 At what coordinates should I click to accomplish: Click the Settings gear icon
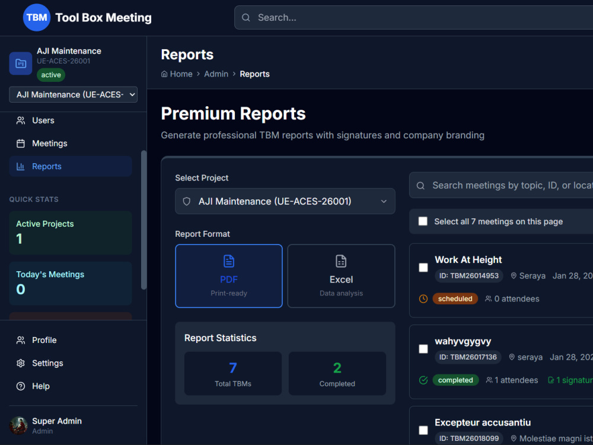point(21,363)
